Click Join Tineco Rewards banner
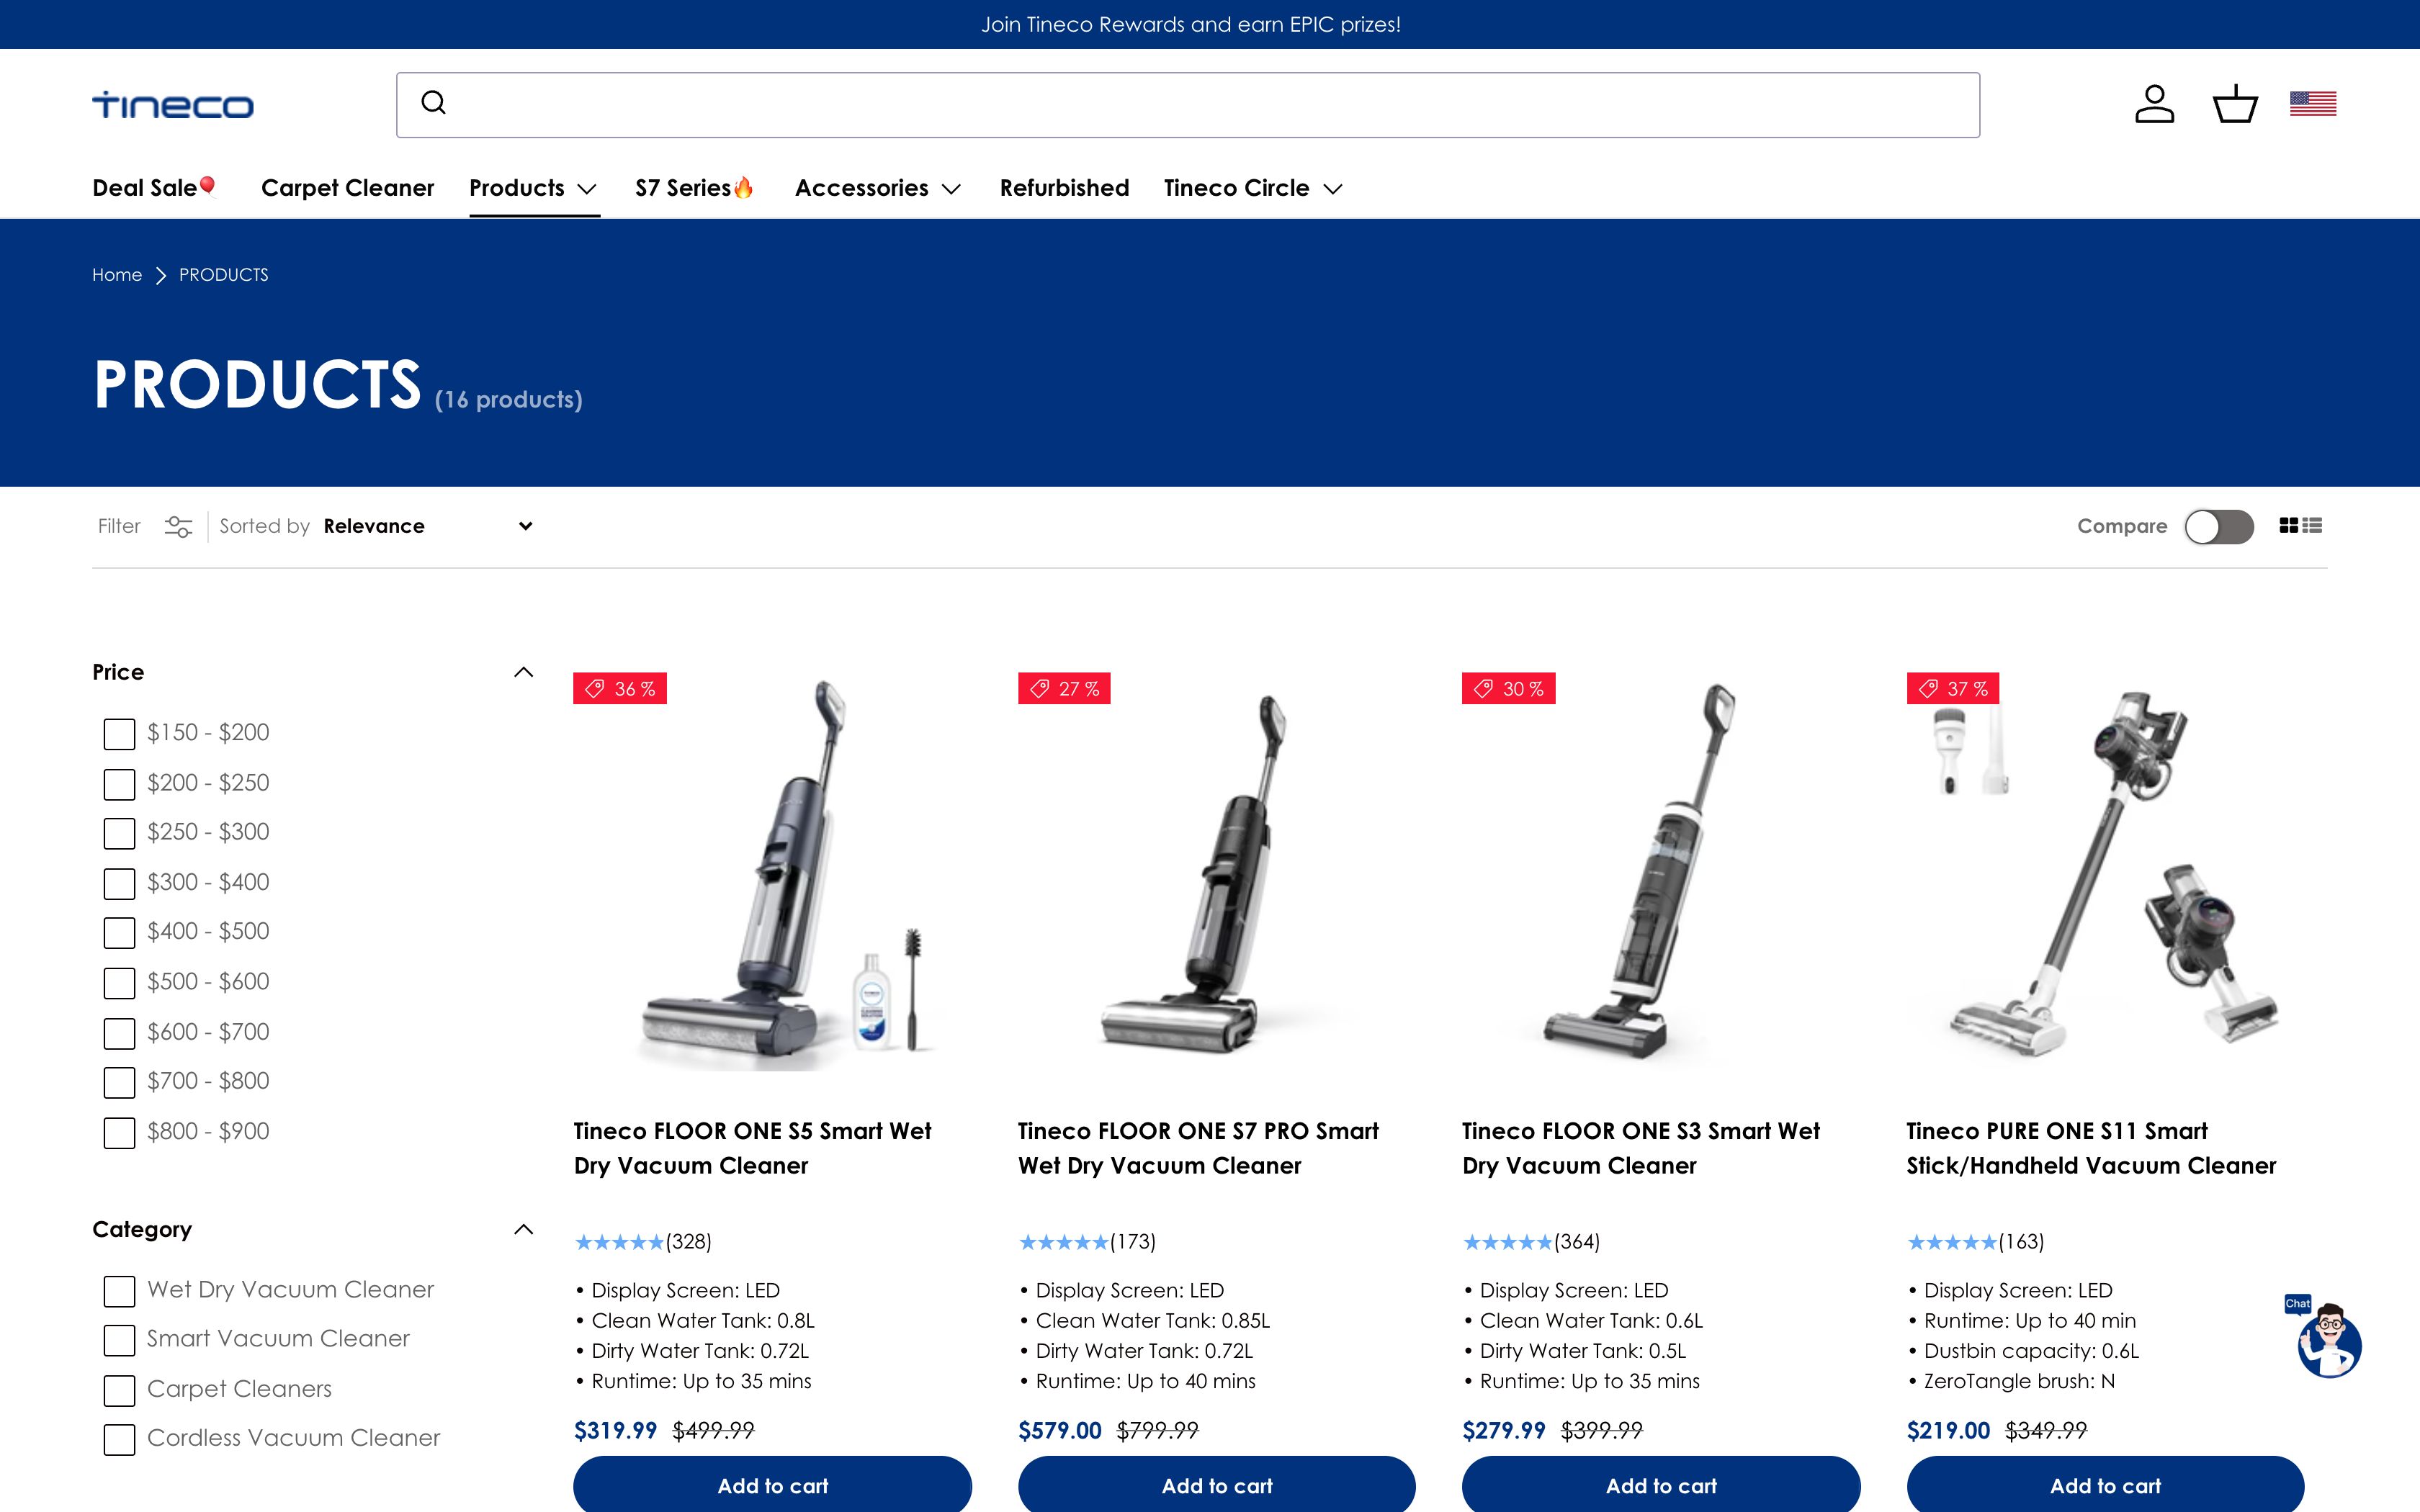Image resolution: width=2420 pixels, height=1512 pixels. click(x=1190, y=24)
